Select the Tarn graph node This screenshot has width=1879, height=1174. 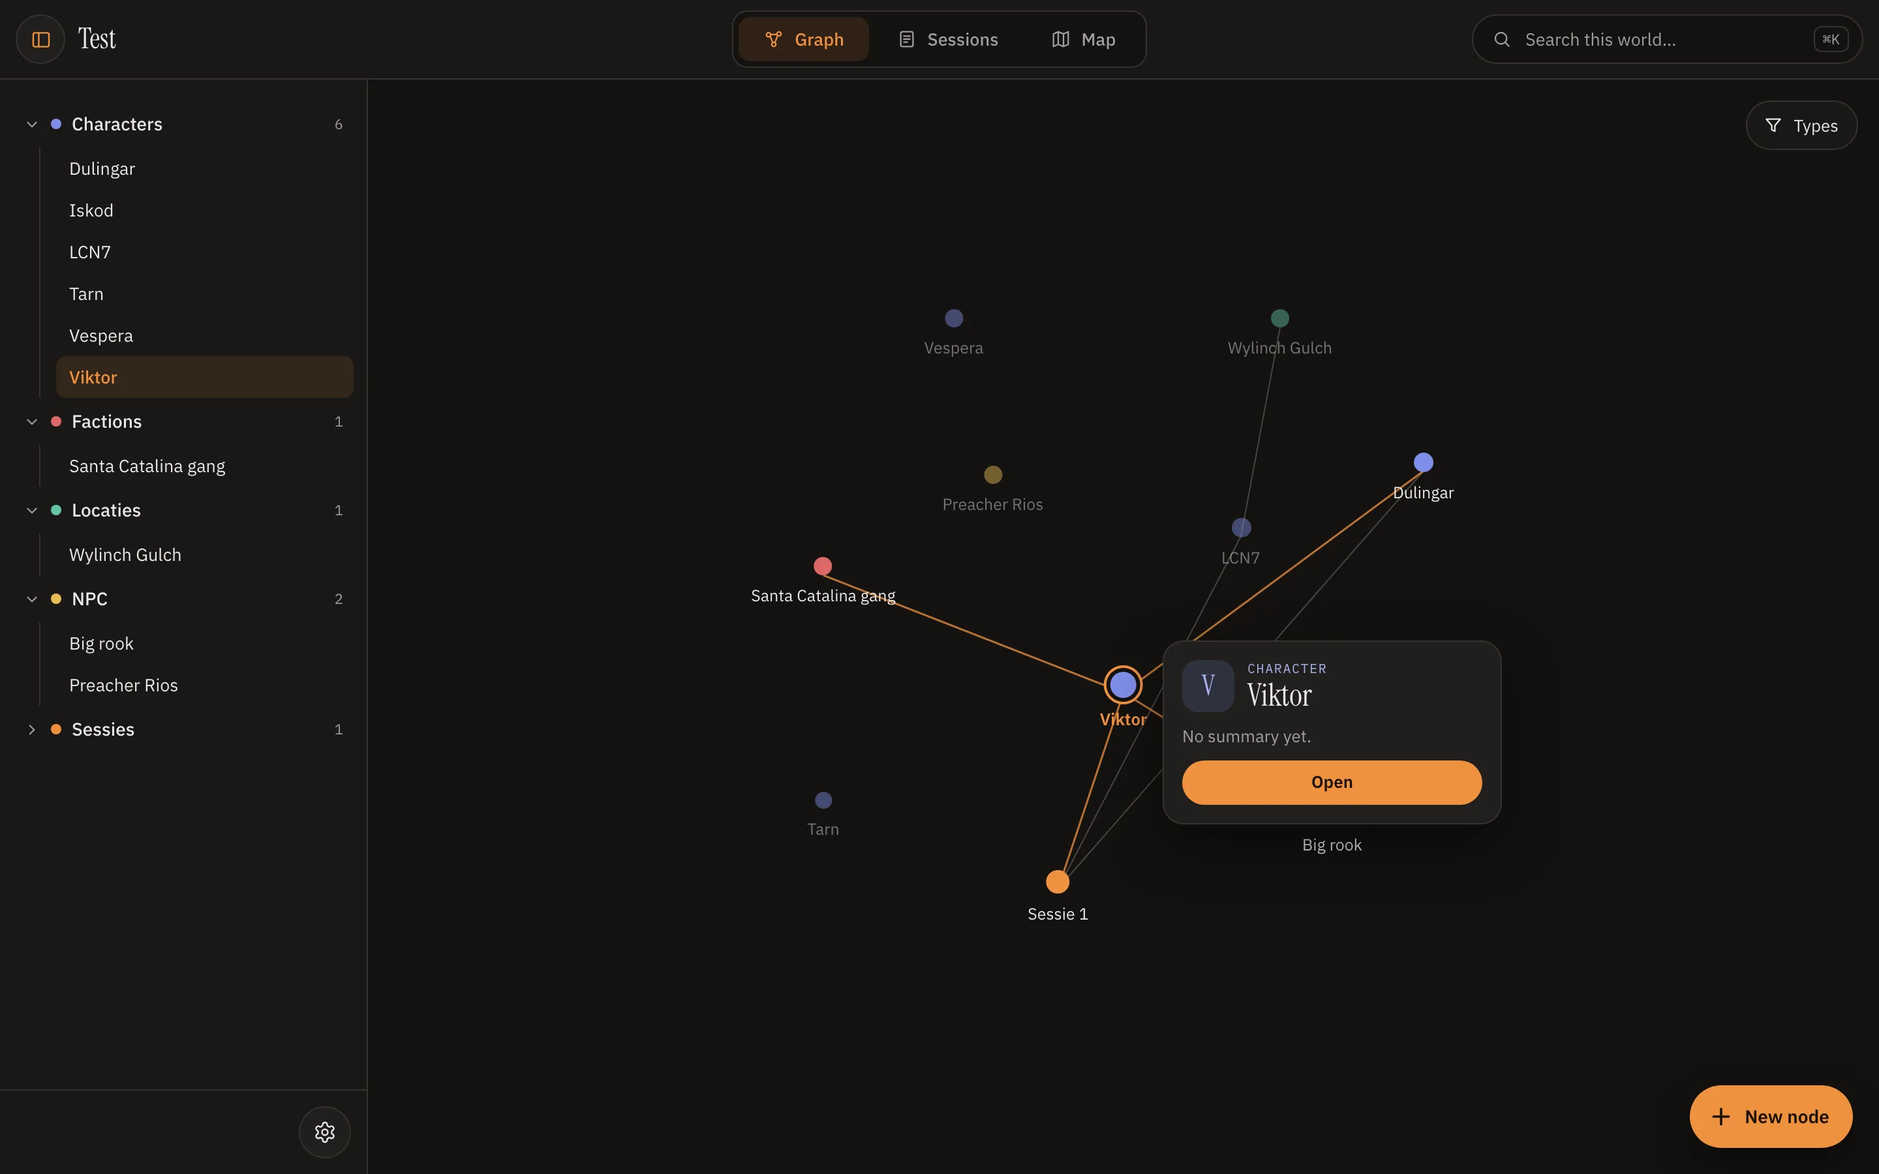[x=824, y=800]
